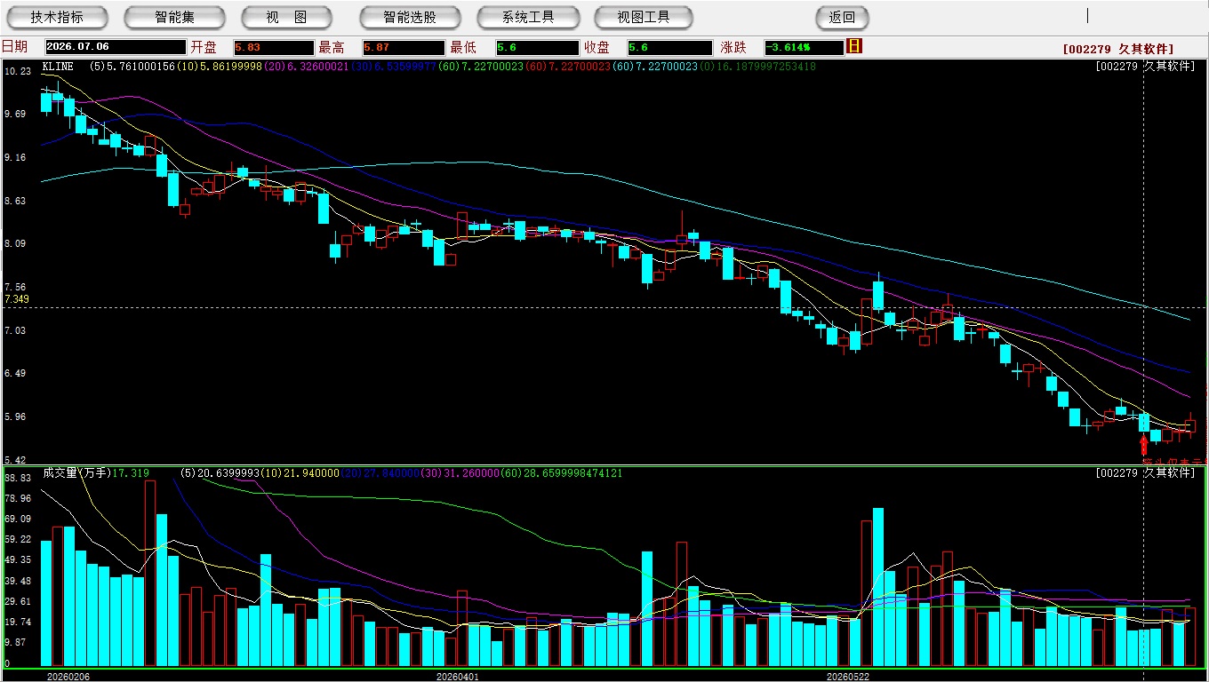Click the 视图工具 button
Screen dimensions: 1209x682
click(645, 17)
